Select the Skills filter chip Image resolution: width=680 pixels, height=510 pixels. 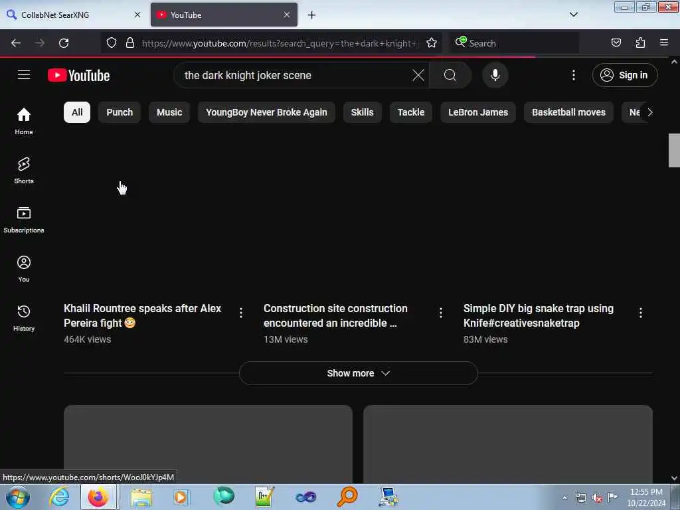tap(362, 112)
